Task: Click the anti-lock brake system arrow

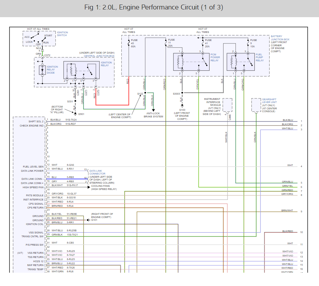Action: (x=153, y=110)
